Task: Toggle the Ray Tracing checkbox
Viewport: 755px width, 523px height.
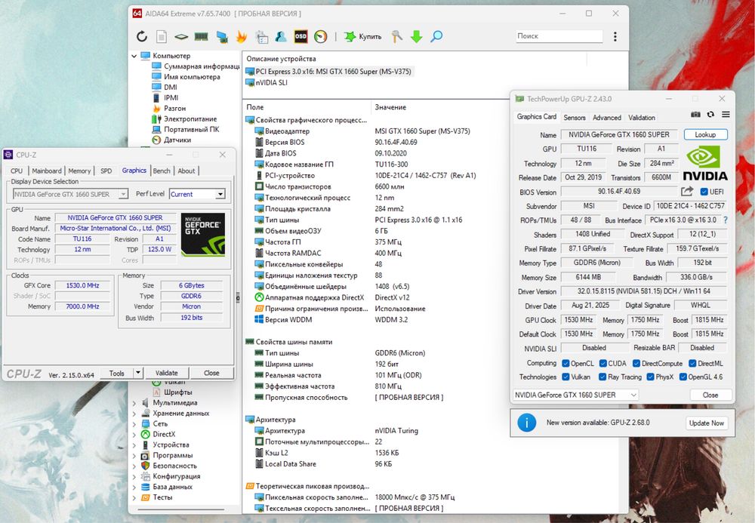Action: tap(602, 377)
